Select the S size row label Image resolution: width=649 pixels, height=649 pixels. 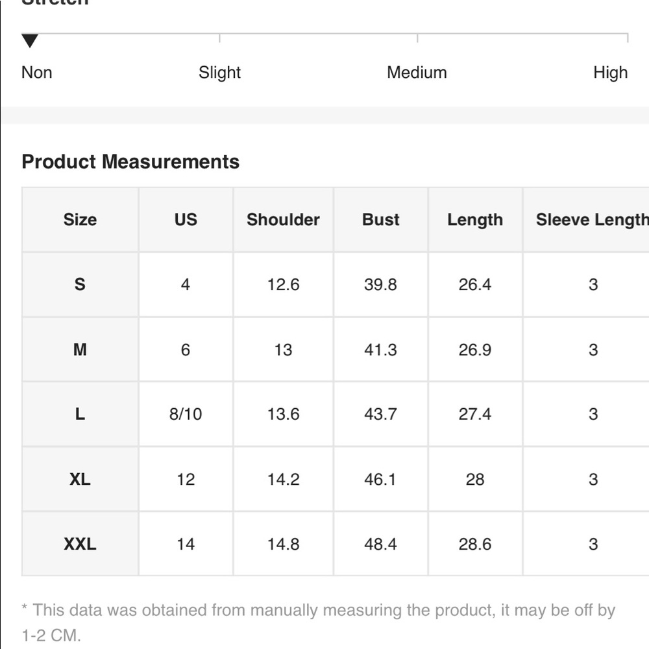80,284
